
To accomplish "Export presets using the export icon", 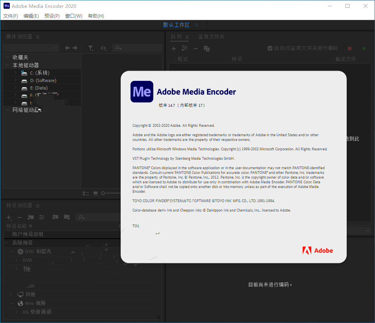I will pyautogui.click(x=67, y=217).
